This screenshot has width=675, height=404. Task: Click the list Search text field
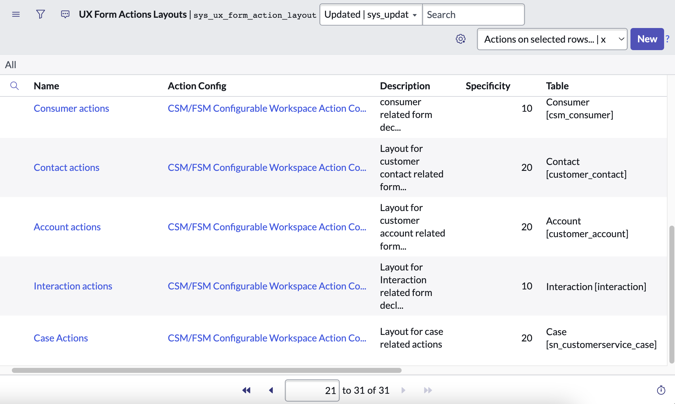pos(473,15)
